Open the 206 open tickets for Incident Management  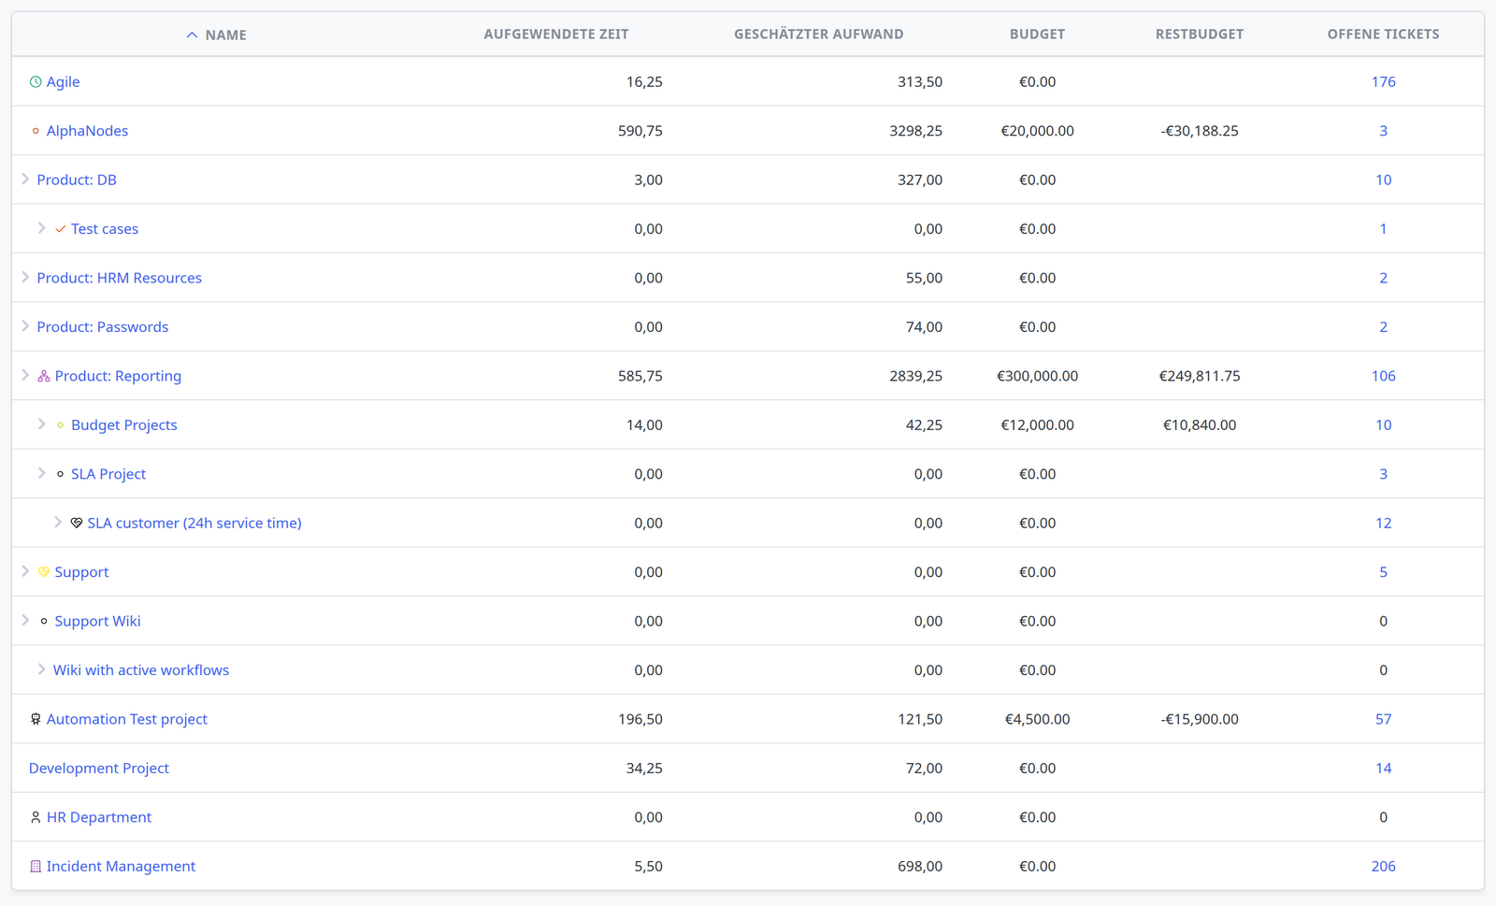[1383, 867]
